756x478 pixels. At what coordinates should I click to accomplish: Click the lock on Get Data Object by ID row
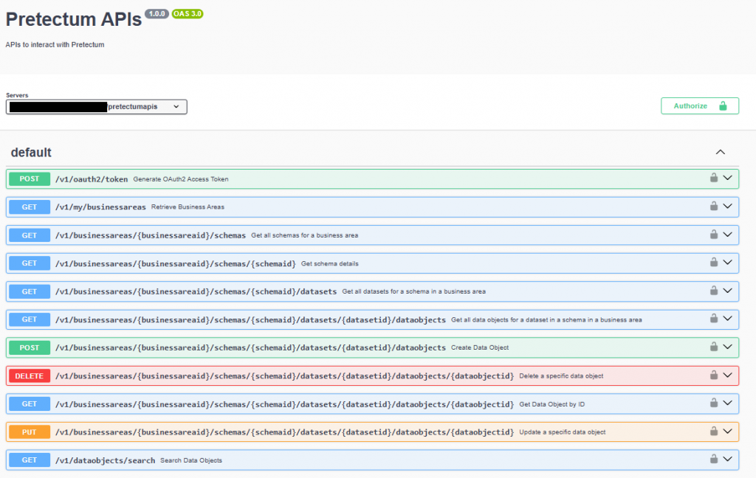(x=714, y=403)
